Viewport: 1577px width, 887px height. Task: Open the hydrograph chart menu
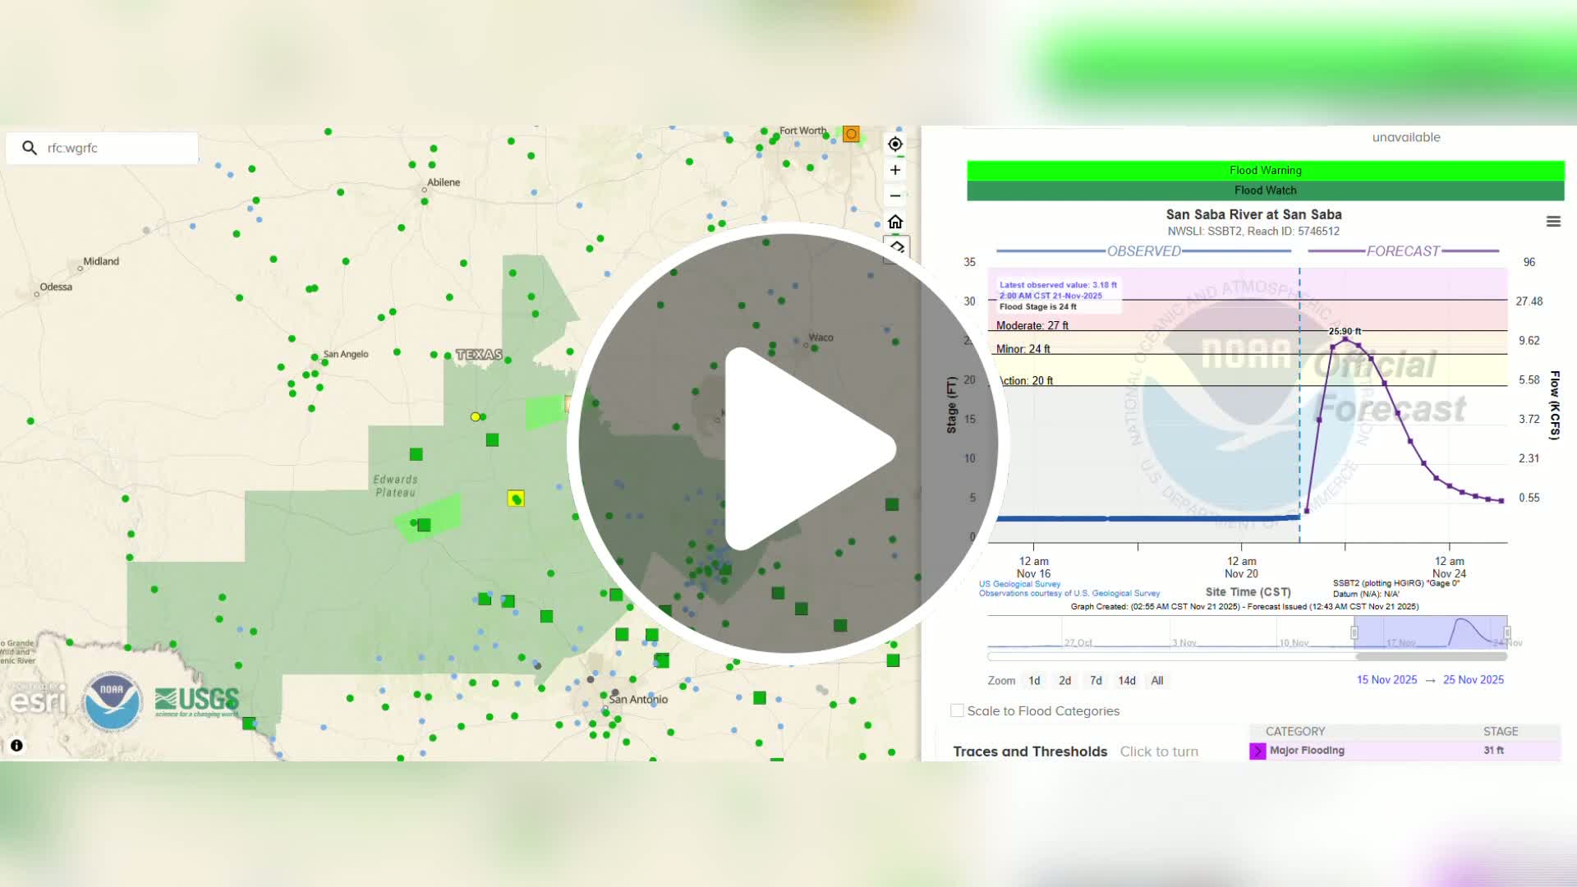point(1553,222)
